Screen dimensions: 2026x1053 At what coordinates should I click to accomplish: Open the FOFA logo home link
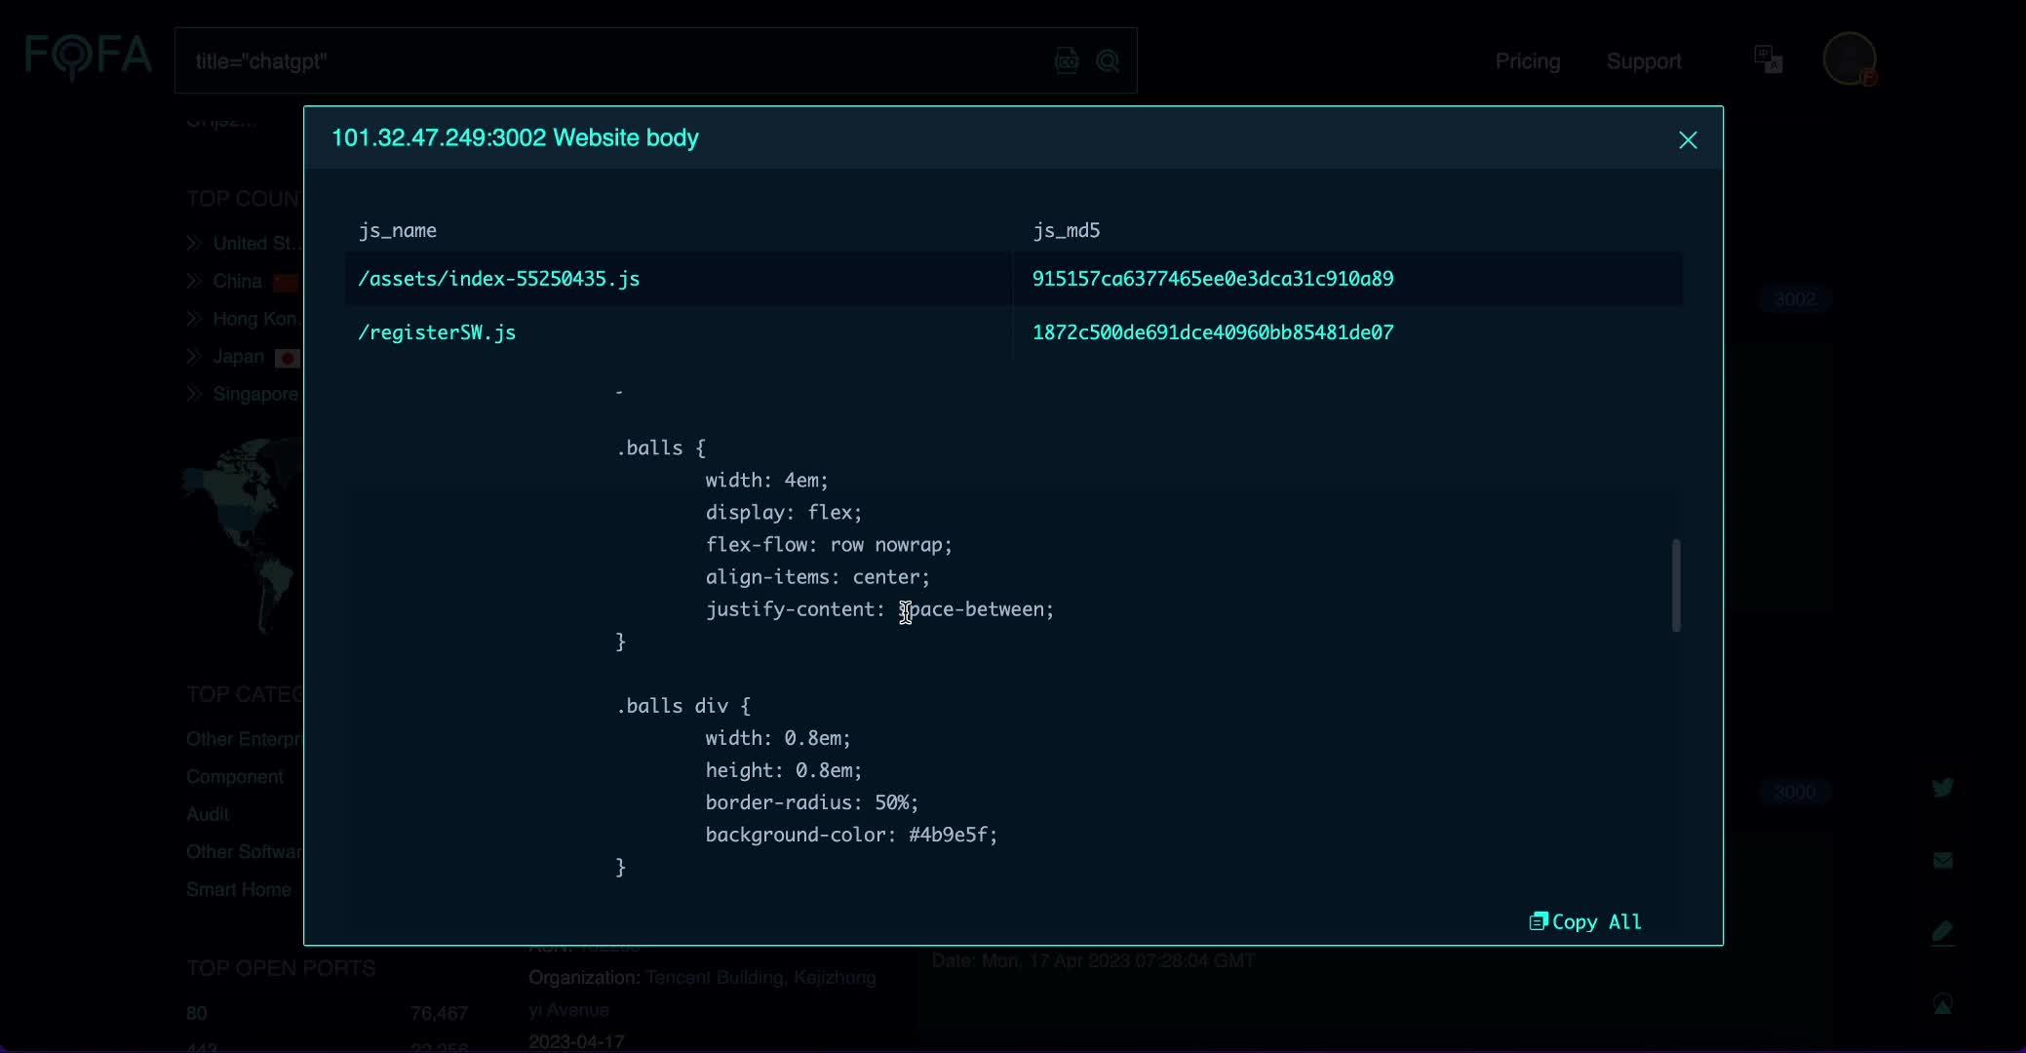coord(89,58)
